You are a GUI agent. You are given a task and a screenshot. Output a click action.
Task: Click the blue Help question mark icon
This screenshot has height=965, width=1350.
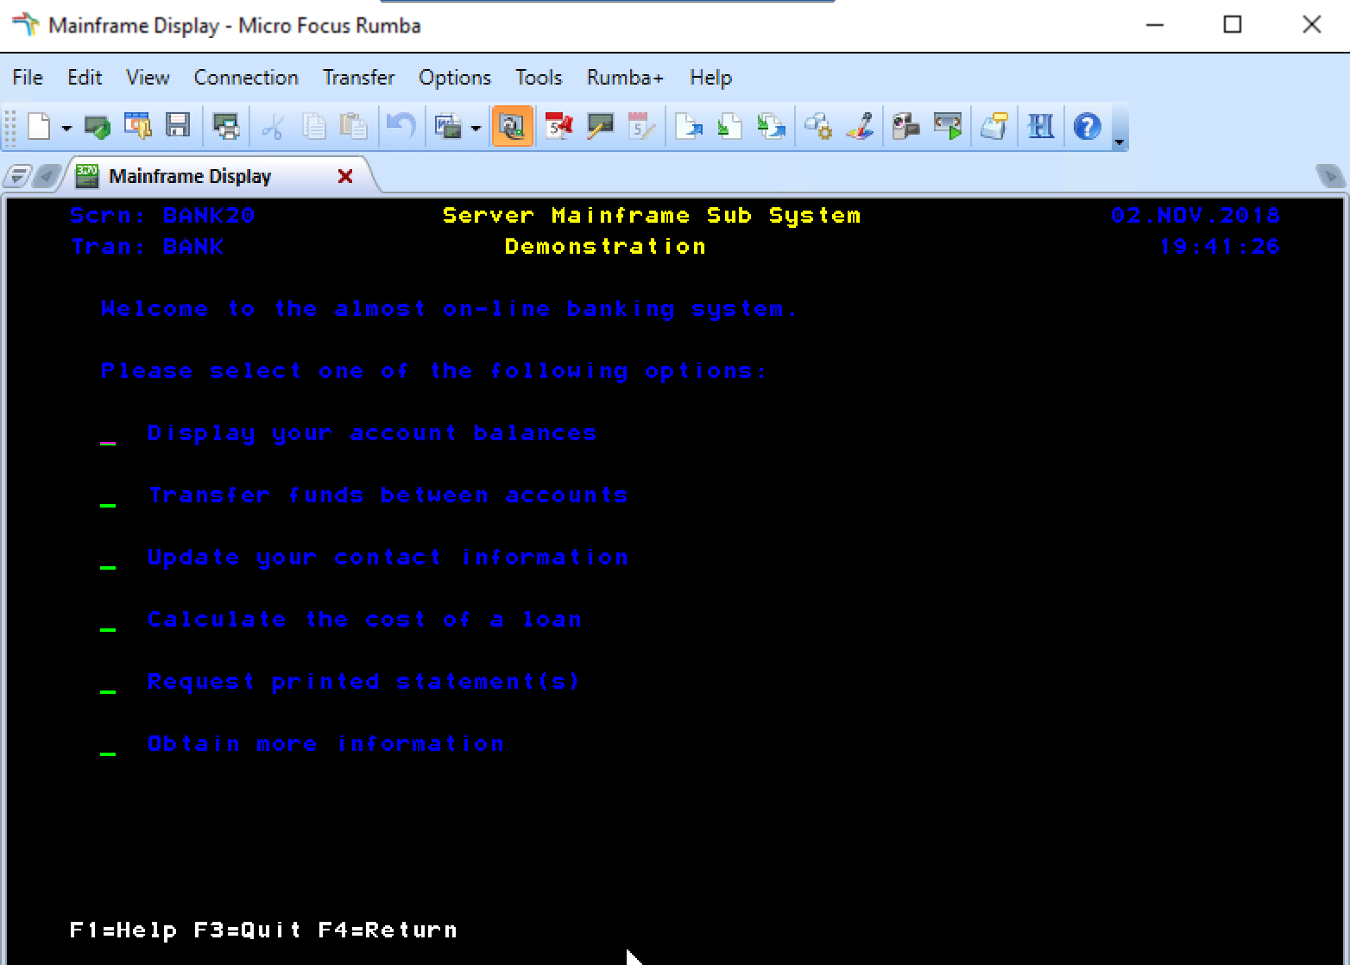coord(1088,128)
